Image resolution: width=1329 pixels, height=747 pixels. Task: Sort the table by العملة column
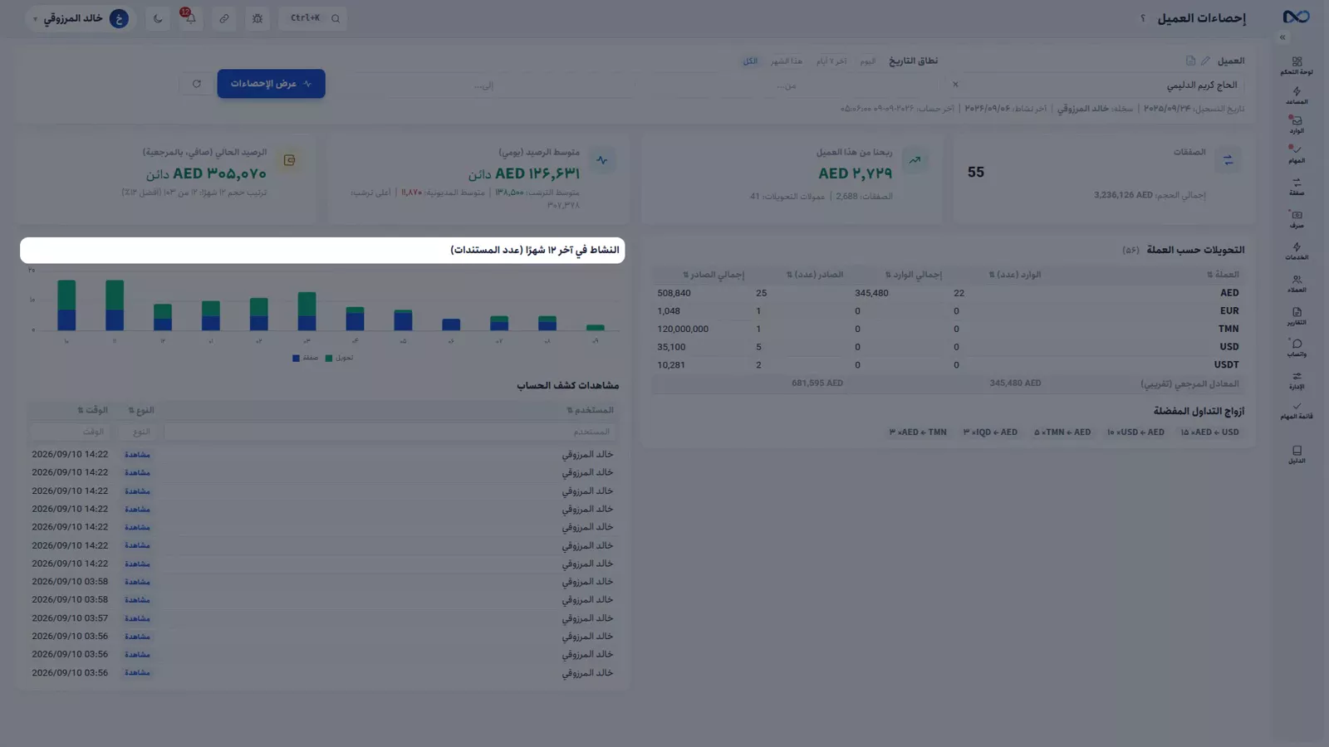click(x=1223, y=275)
